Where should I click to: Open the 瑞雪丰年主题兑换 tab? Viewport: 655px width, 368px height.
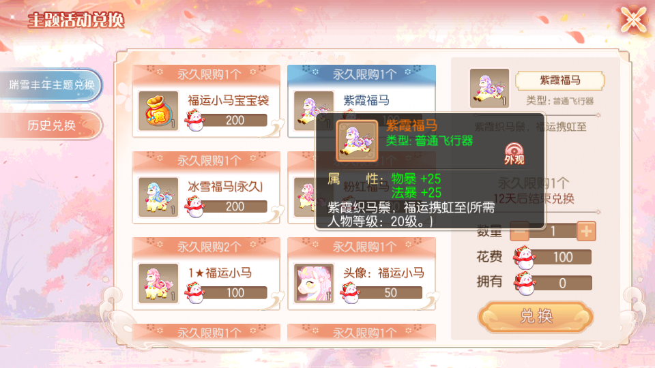pyautogui.click(x=51, y=85)
